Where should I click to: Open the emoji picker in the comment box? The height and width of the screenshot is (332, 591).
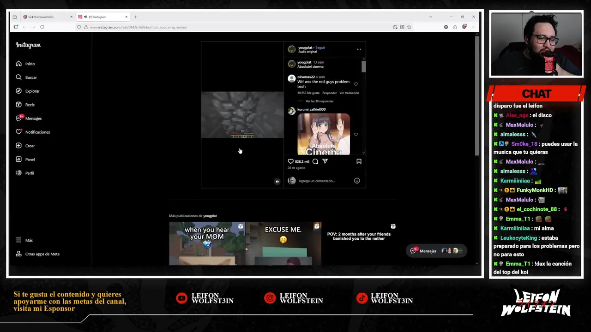[x=357, y=181]
